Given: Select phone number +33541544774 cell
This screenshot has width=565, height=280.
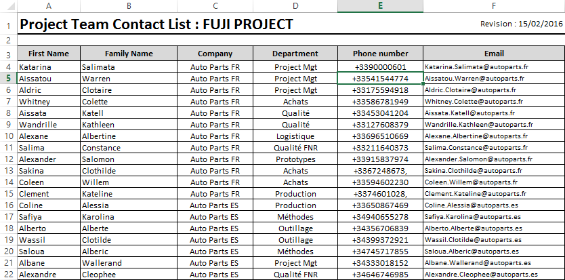Looking at the screenshot, I should (381, 79).
